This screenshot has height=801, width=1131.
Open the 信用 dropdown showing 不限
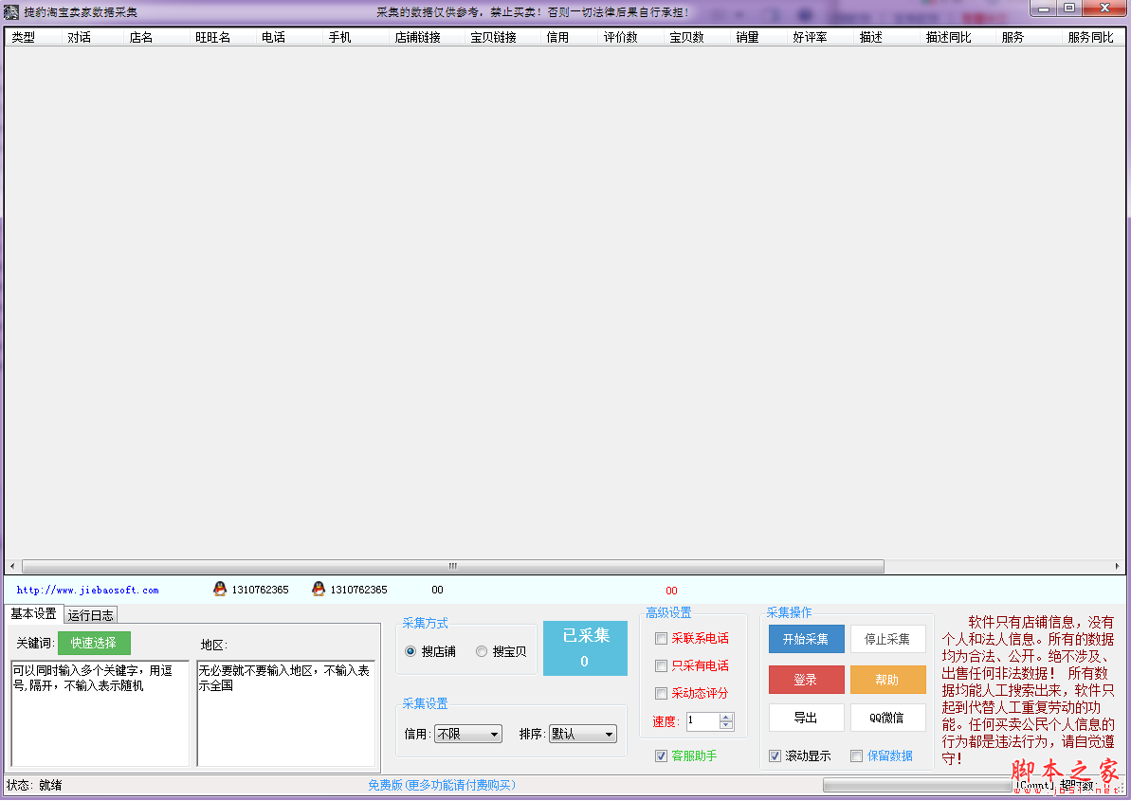(x=467, y=734)
